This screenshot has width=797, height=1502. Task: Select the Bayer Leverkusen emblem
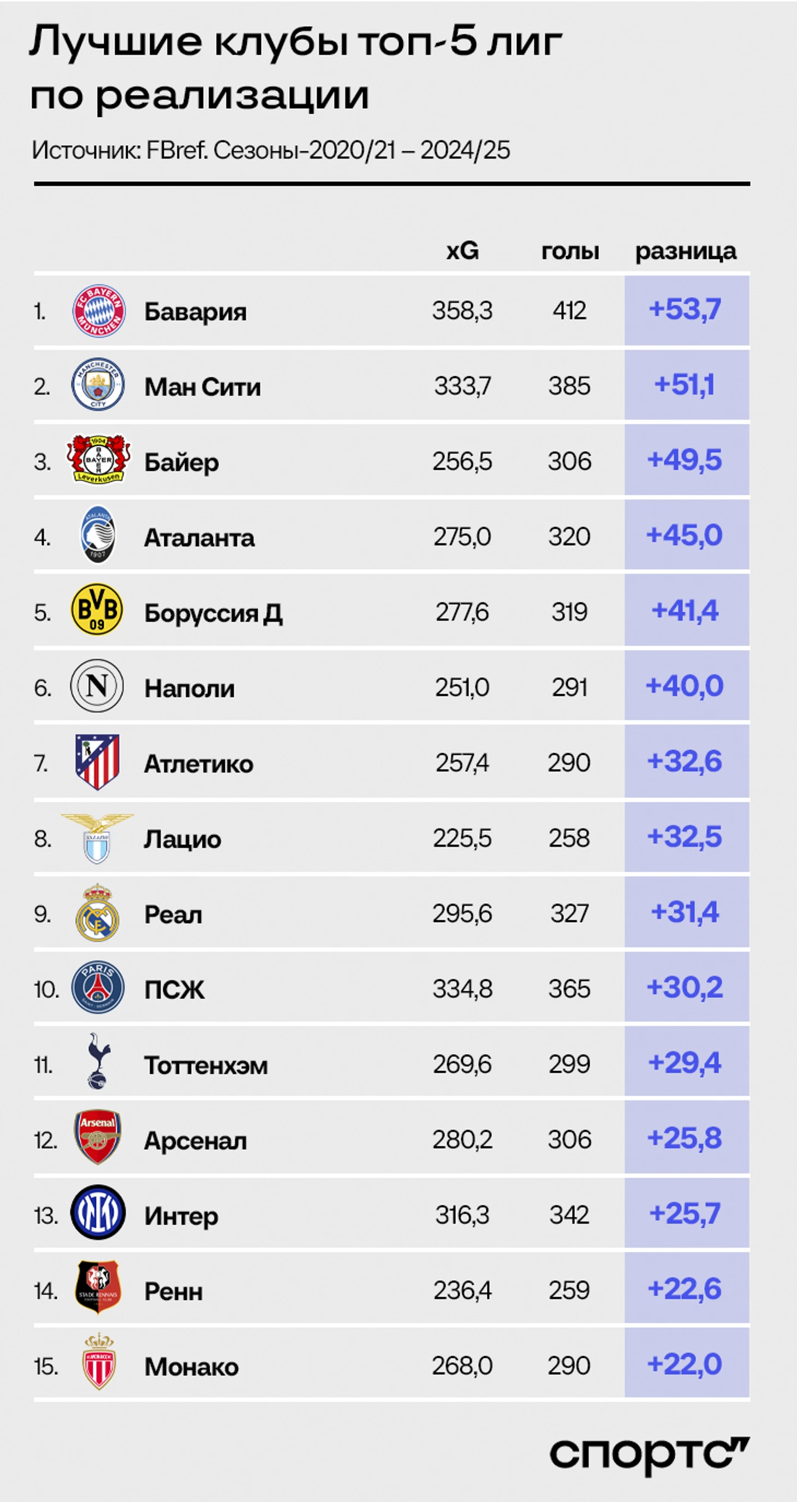(98, 459)
